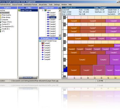
Task: Select the highlighted Sample1 layer entry
Action: click(x=53, y=17)
